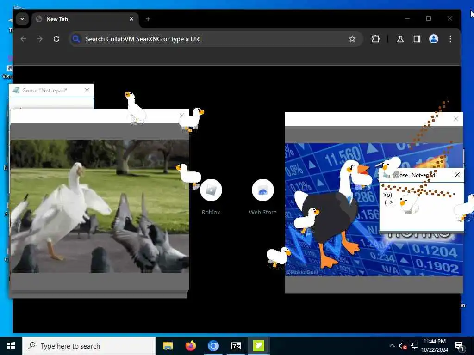Click the Roblox shortcut label
The width and height of the screenshot is (474, 355).
(x=211, y=213)
